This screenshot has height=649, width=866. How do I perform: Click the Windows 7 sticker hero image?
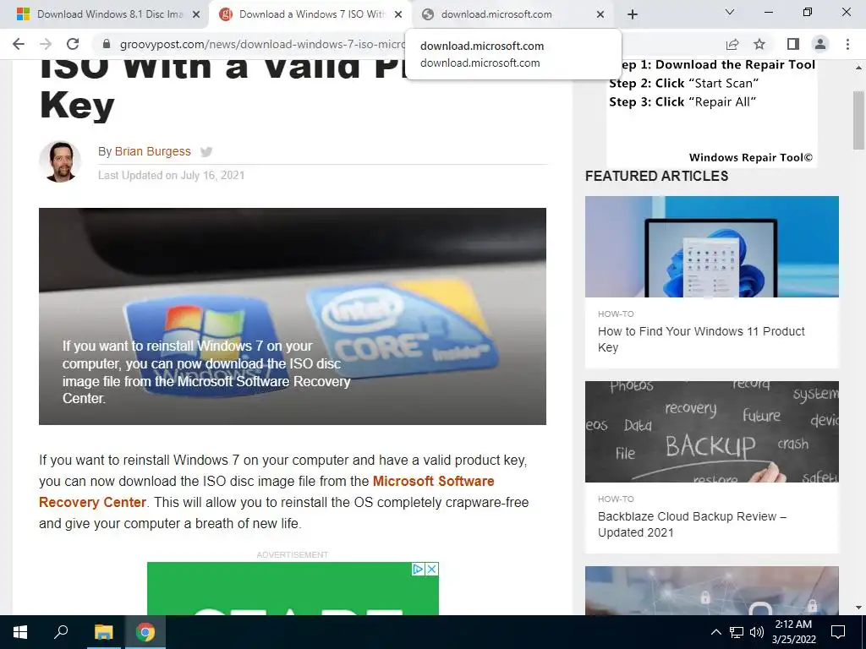tap(292, 316)
